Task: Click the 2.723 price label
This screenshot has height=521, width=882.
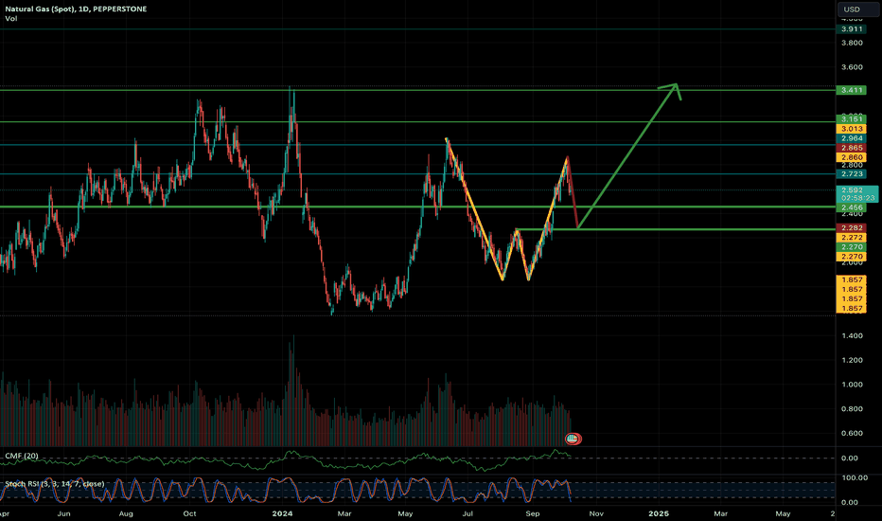Action: point(852,174)
